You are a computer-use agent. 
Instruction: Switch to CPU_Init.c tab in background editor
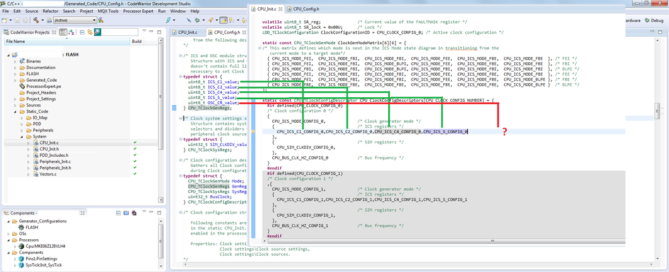click(x=187, y=32)
